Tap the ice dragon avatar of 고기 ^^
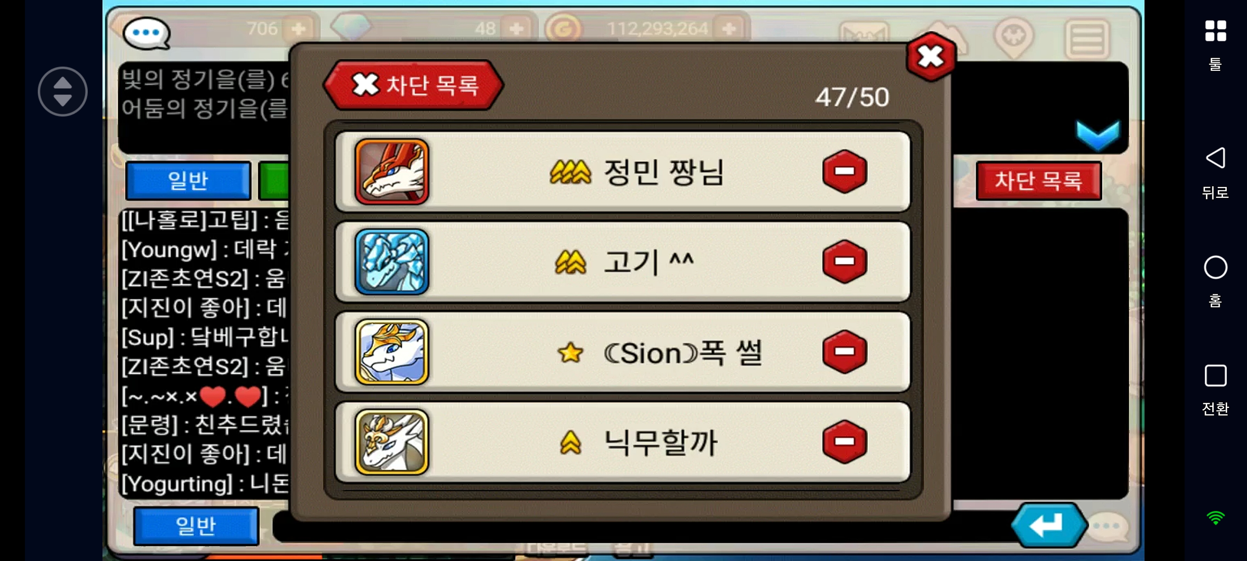This screenshot has height=561, width=1247. click(x=392, y=261)
